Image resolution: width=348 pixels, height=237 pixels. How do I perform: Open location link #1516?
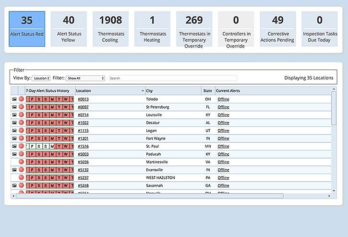[83, 146]
